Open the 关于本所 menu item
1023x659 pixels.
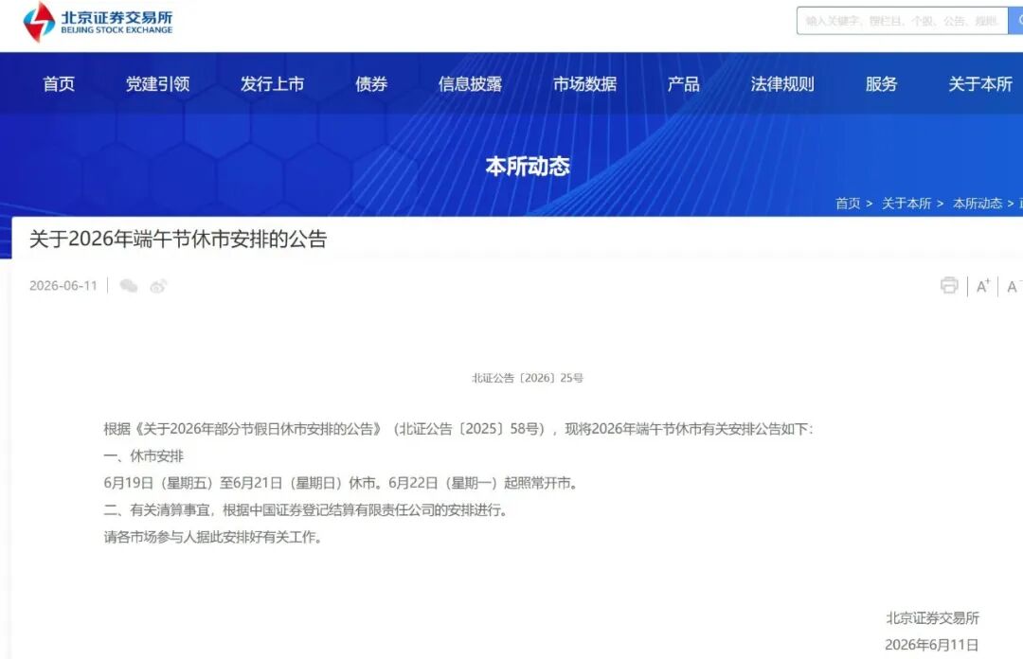[980, 84]
